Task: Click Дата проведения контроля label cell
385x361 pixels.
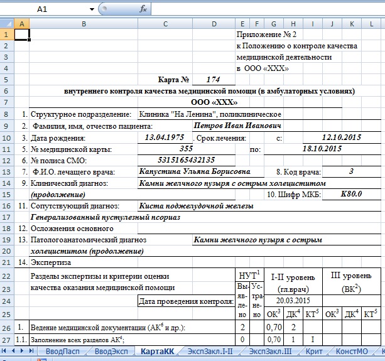Action: point(186,301)
